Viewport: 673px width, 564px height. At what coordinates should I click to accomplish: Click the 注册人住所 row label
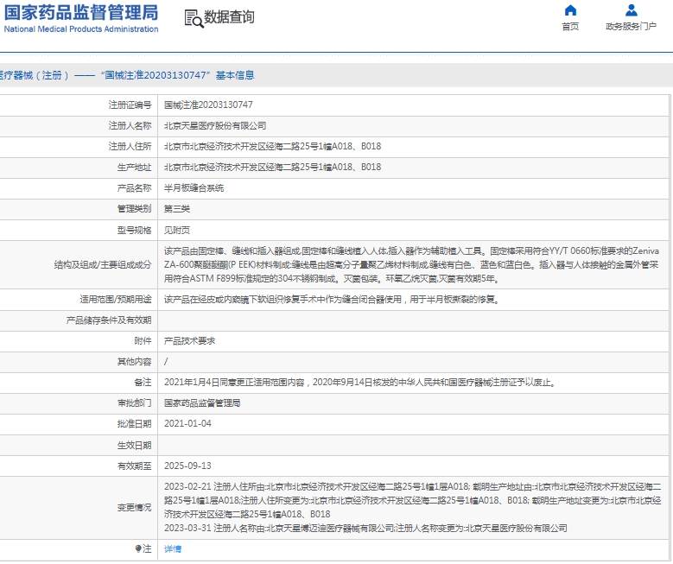click(130, 146)
